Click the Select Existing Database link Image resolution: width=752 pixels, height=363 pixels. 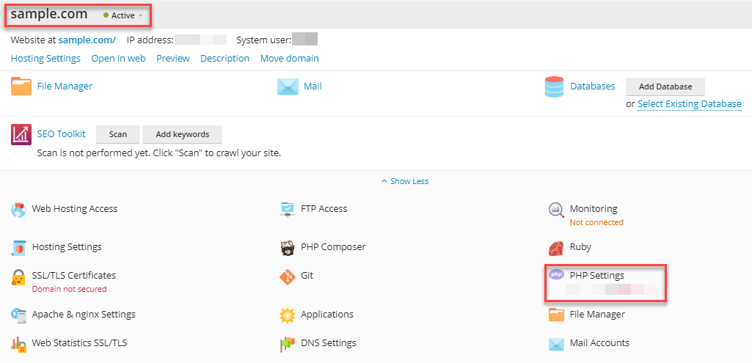click(x=689, y=104)
